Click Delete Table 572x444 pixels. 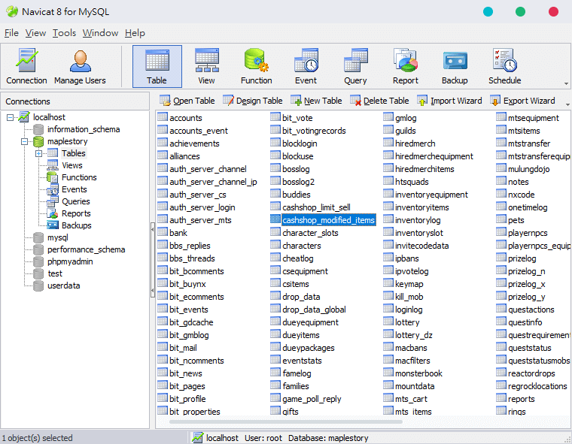379,101
